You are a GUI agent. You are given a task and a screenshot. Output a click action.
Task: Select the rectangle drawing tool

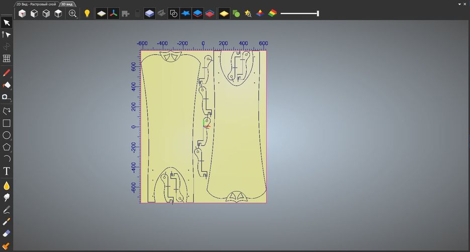pyautogui.click(x=7, y=123)
